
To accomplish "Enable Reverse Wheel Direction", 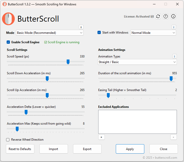I will click(x=8, y=140).
